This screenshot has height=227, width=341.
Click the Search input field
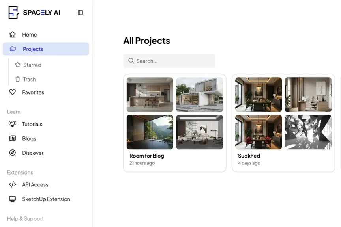pos(169,61)
